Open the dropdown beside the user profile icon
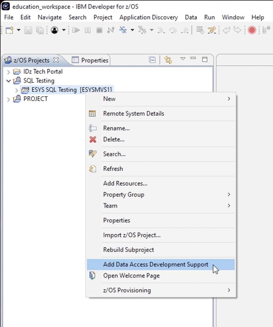Image resolution: width=273 pixels, height=327 pixels. click(64, 30)
